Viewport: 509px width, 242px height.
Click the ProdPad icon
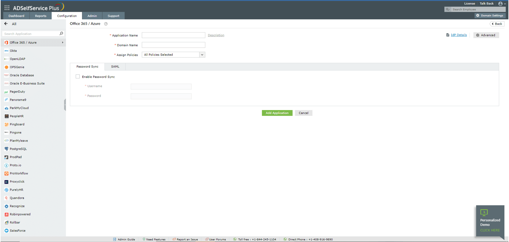(x=6, y=157)
